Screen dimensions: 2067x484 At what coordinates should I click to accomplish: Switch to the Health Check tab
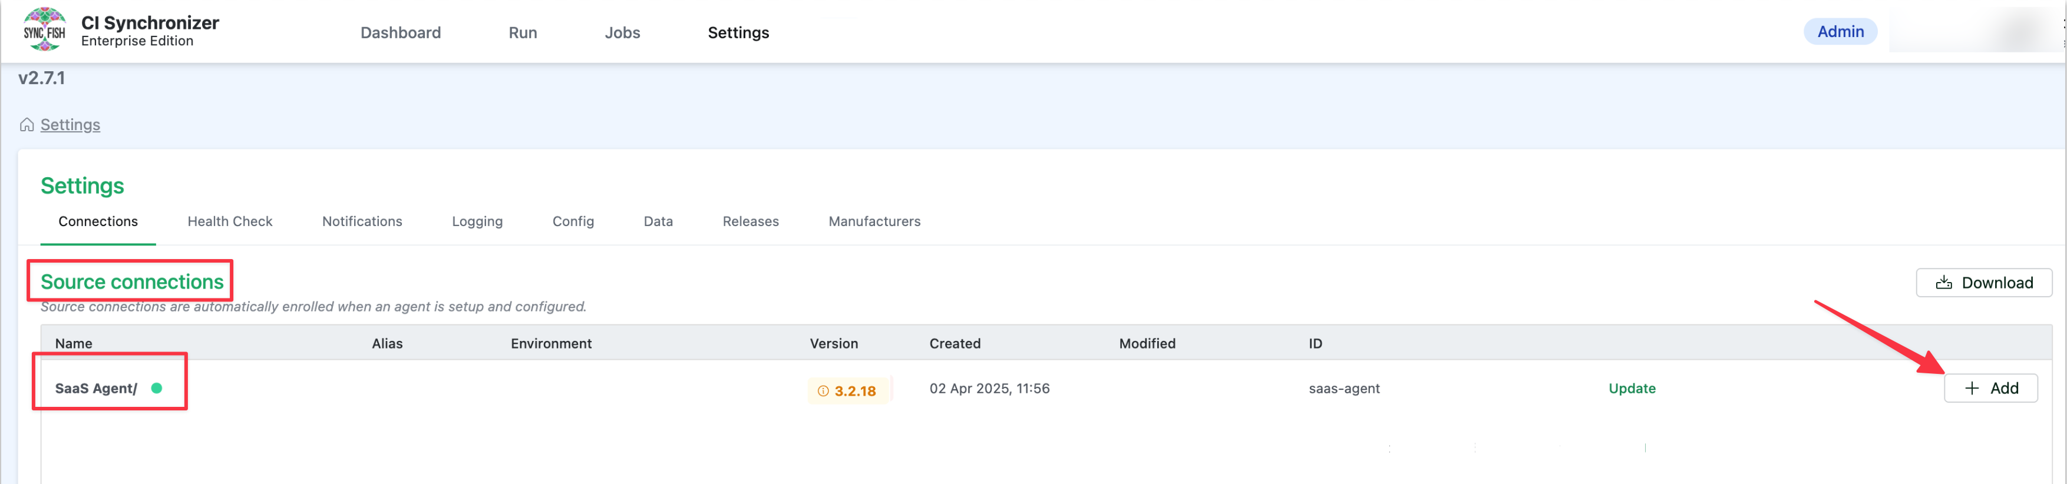[229, 221]
